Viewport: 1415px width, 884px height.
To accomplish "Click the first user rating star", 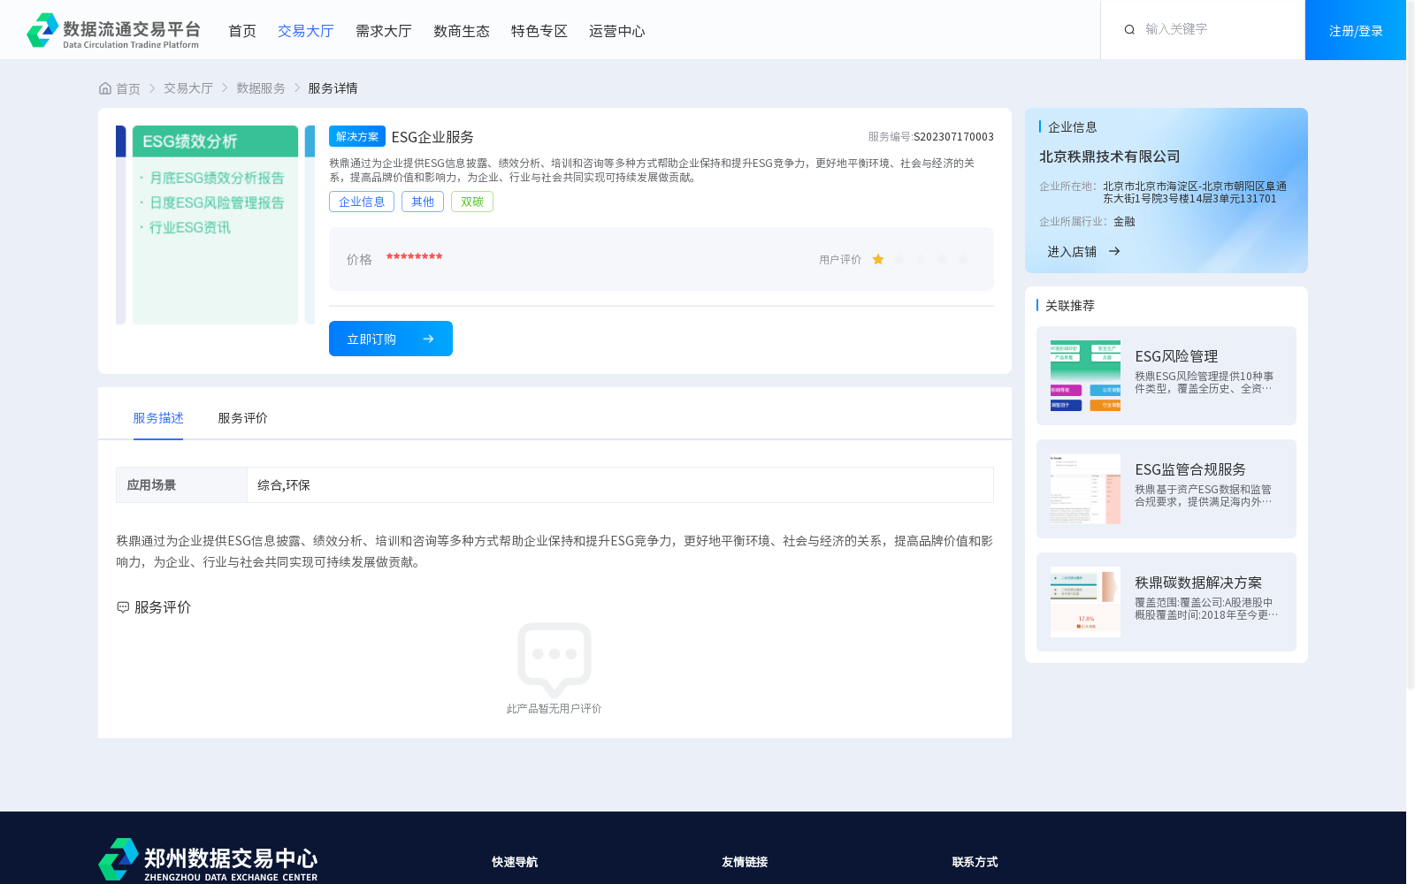I will click(x=878, y=260).
